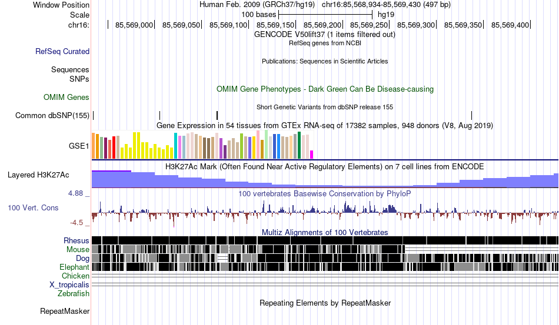Click the gray GTEx expression bar
559x325 pixels.
pyautogui.click(x=295, y=146)
